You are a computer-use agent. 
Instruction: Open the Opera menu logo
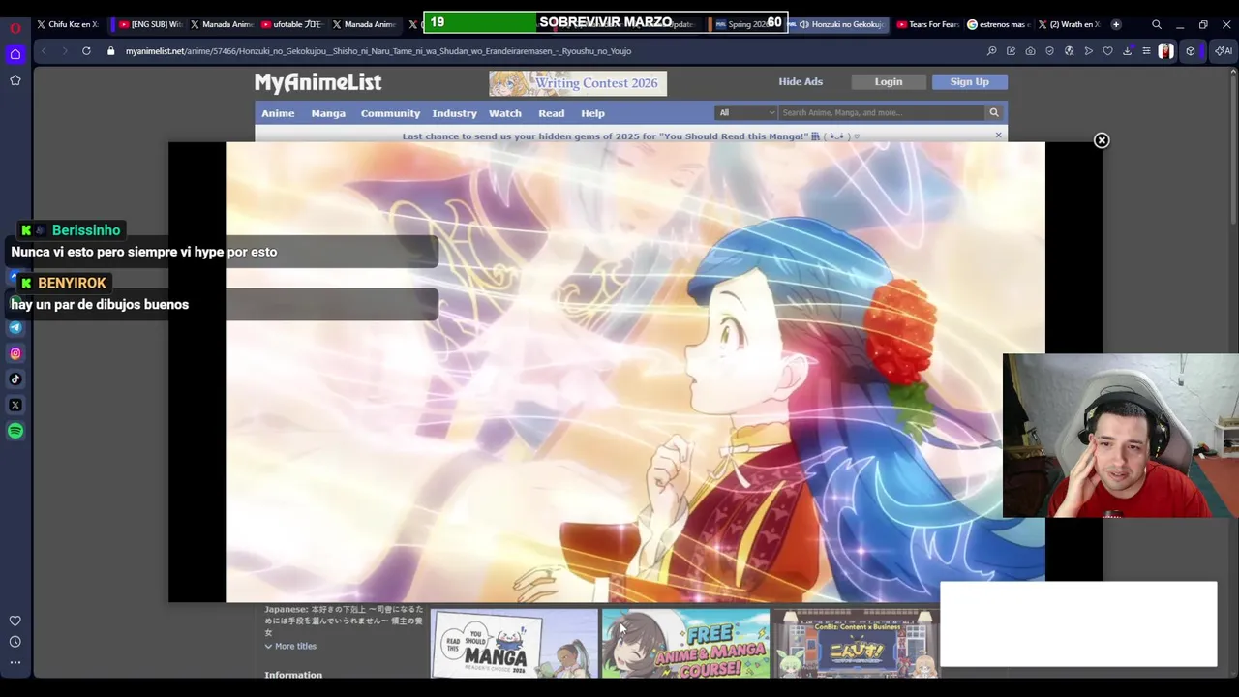point(15,28)
